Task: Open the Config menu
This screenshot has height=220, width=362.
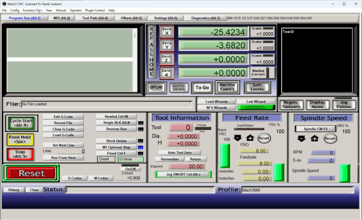Action: coord(14,10)
